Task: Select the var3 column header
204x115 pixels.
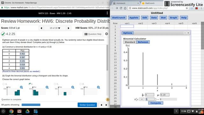Action: click(154, 23)
